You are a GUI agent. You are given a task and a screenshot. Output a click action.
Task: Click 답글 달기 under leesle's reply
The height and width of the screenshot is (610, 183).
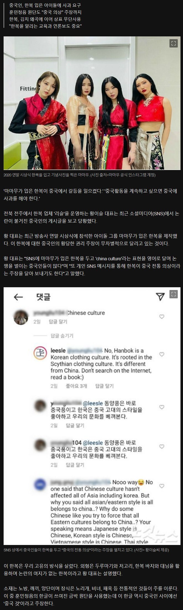point(104,386)
